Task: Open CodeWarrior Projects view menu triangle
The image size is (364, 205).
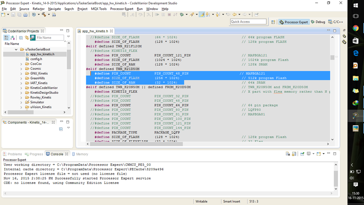Action: (69, 36)
